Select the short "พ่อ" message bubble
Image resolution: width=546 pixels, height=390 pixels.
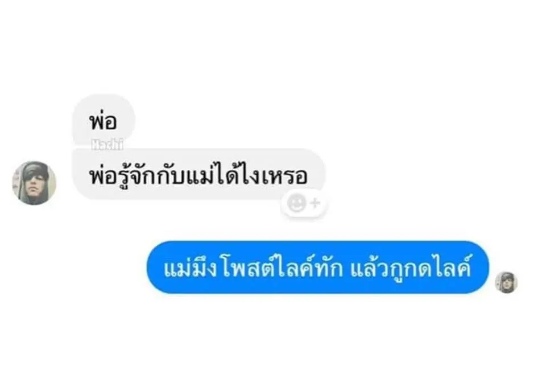104,120
